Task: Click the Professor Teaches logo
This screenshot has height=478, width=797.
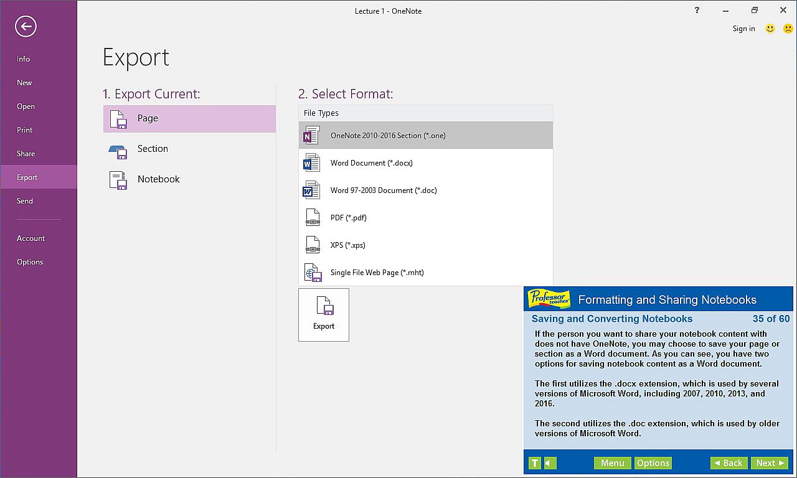Action: pyautogui.click(x=549, y=299)
